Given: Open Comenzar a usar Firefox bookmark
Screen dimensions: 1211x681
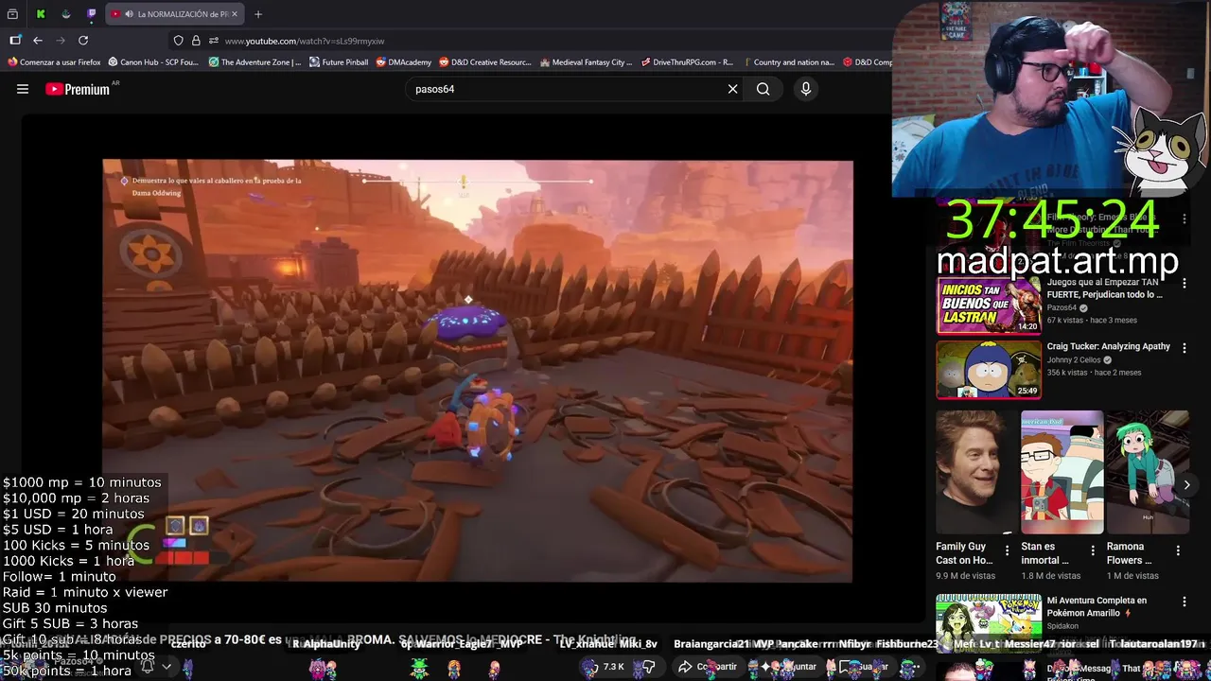Looking at the screenshot, I should coord(54,62).
